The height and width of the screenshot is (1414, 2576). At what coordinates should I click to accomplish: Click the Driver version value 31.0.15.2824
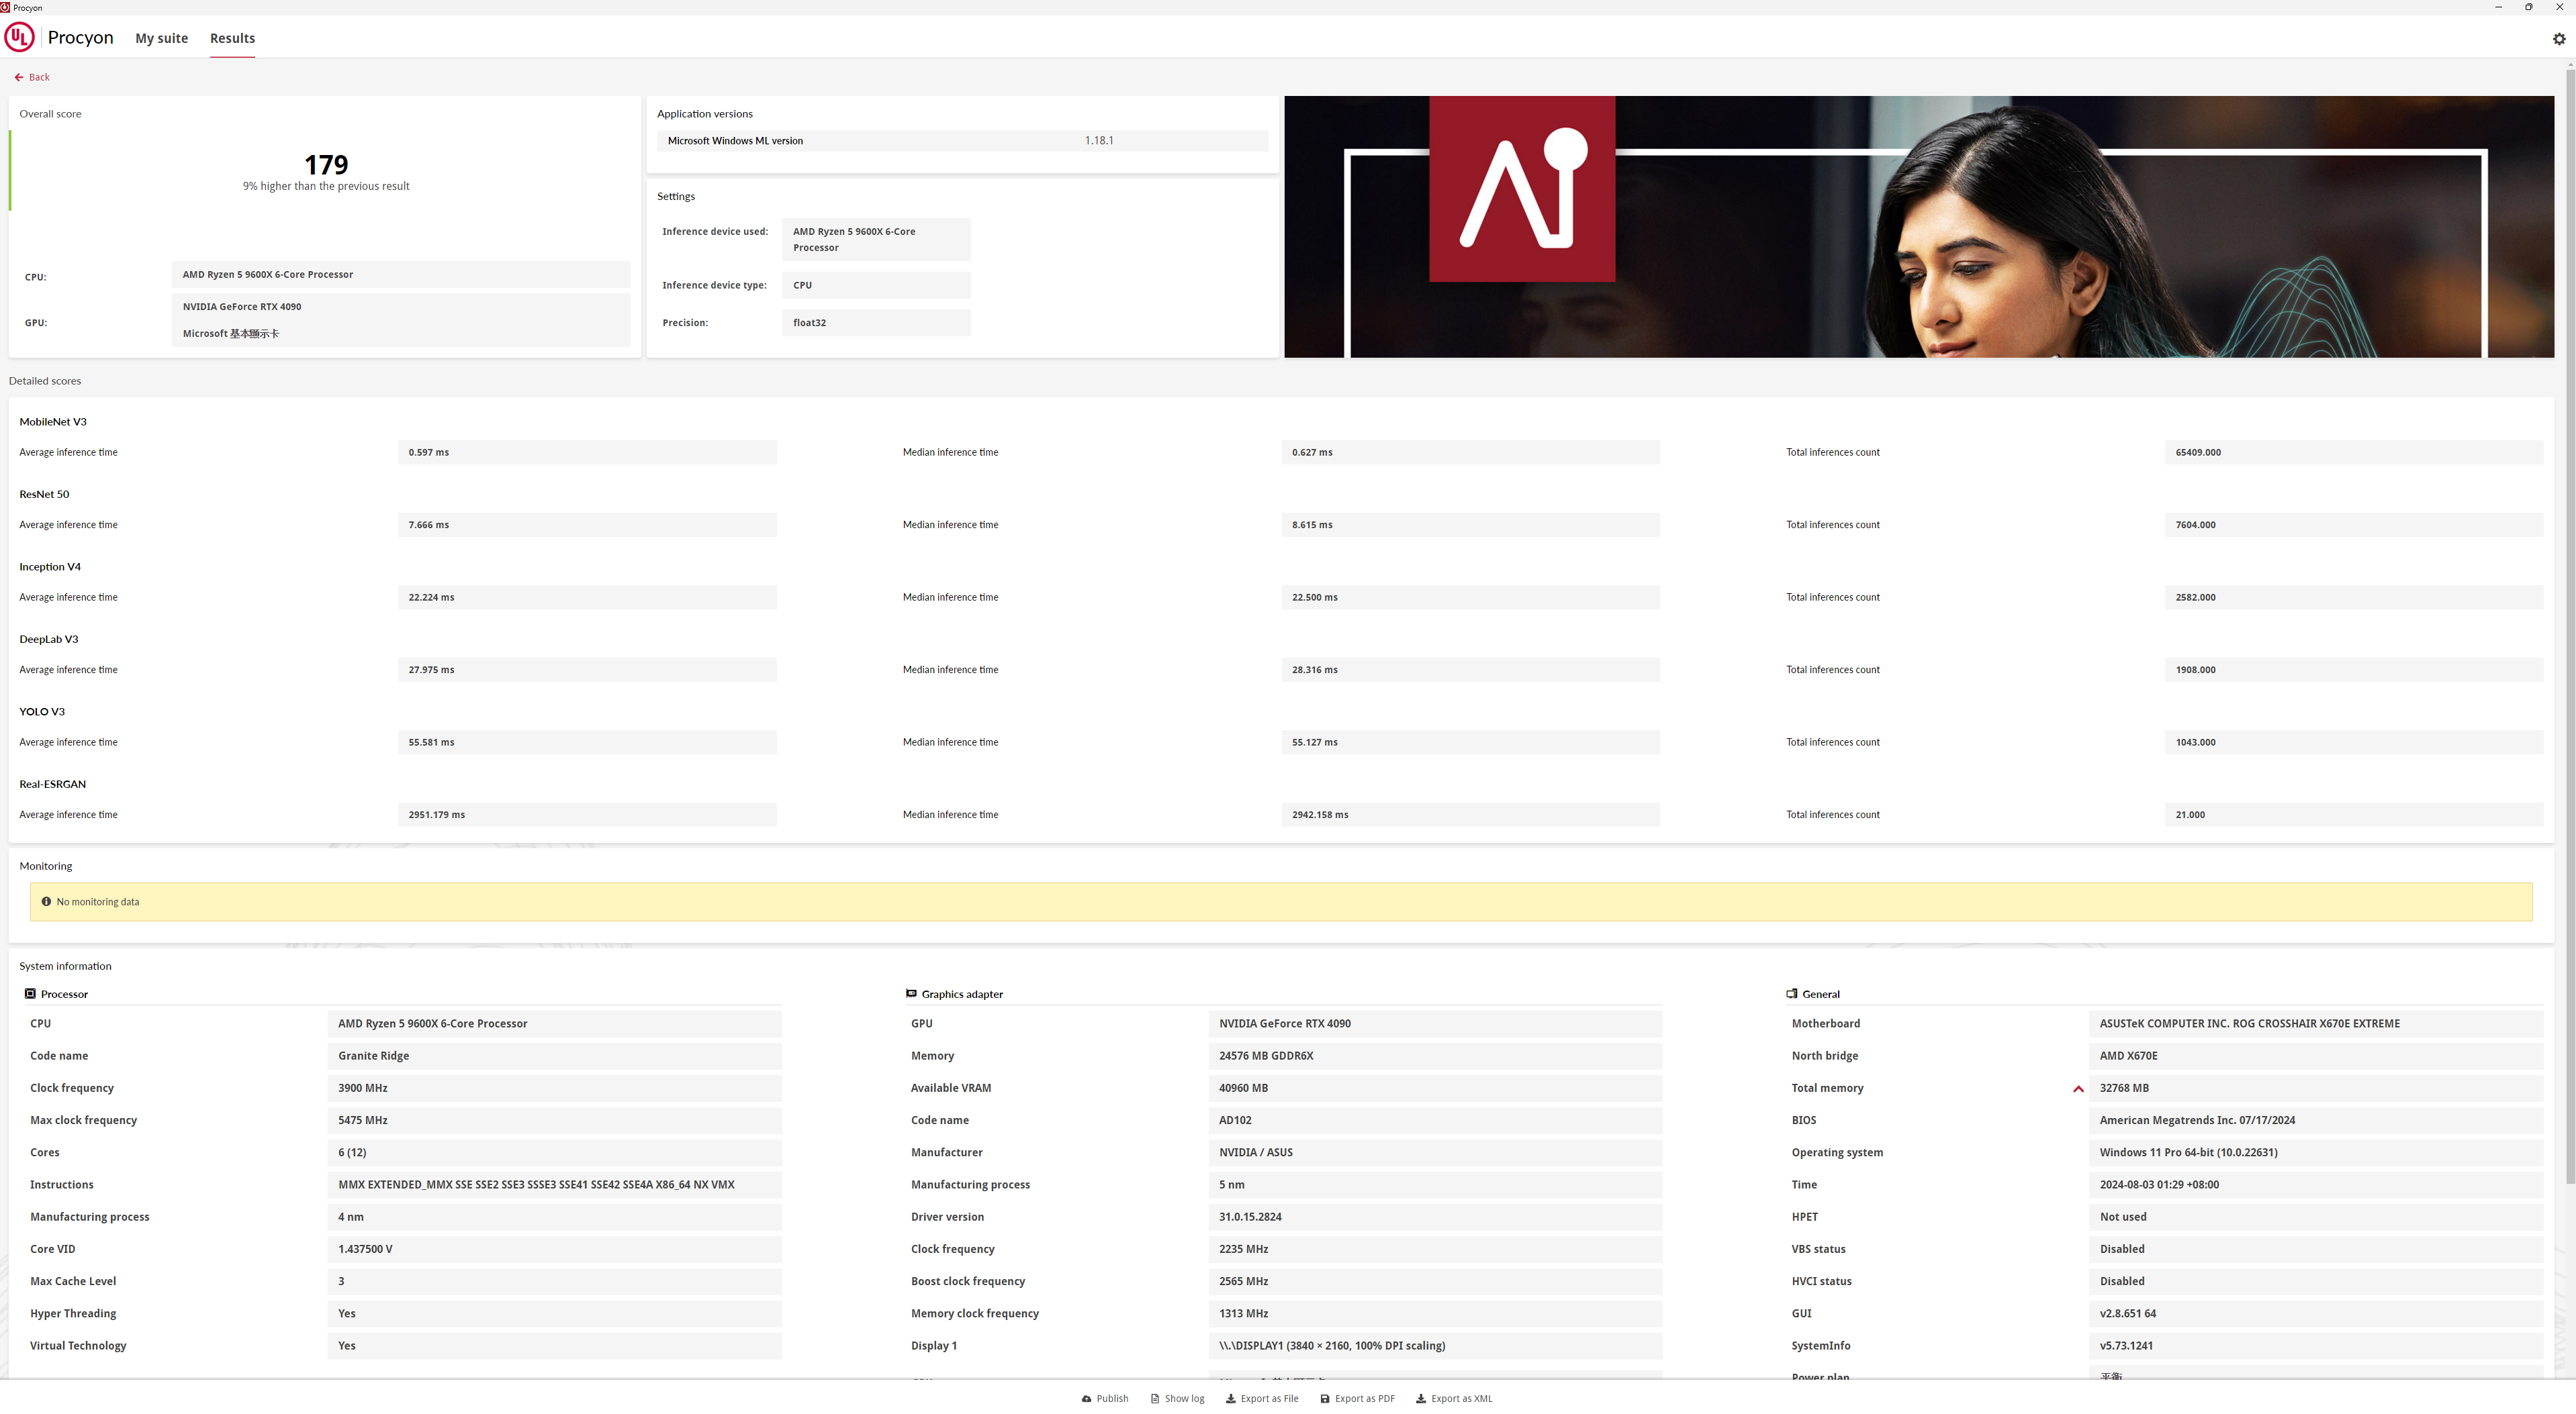1435,1217
